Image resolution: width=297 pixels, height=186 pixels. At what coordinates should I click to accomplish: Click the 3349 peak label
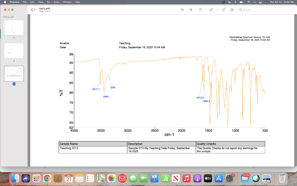[113, 87]
